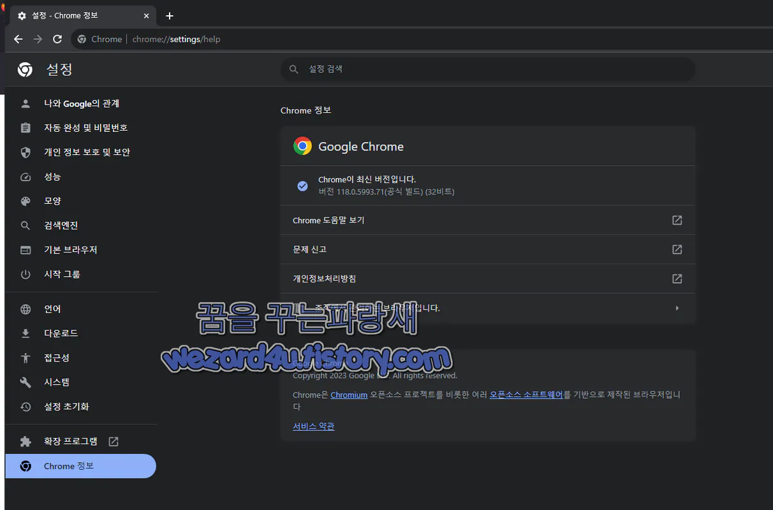The image size is (773, 510).
Task: Click the person icon for 나와 Google의 관계
Action: click(x=26, y=103)
